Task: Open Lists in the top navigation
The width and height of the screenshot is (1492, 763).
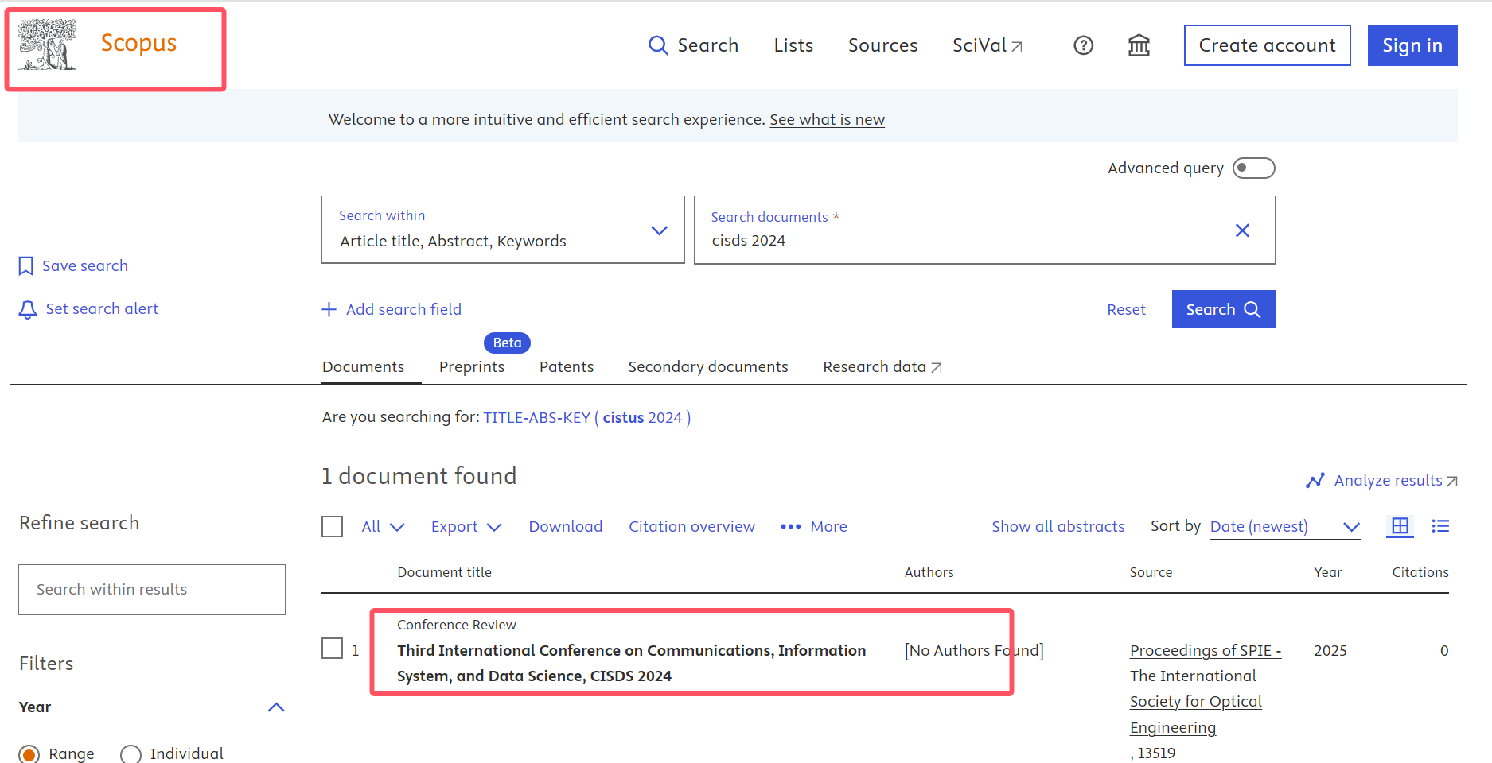Action: tap(793, 45)
